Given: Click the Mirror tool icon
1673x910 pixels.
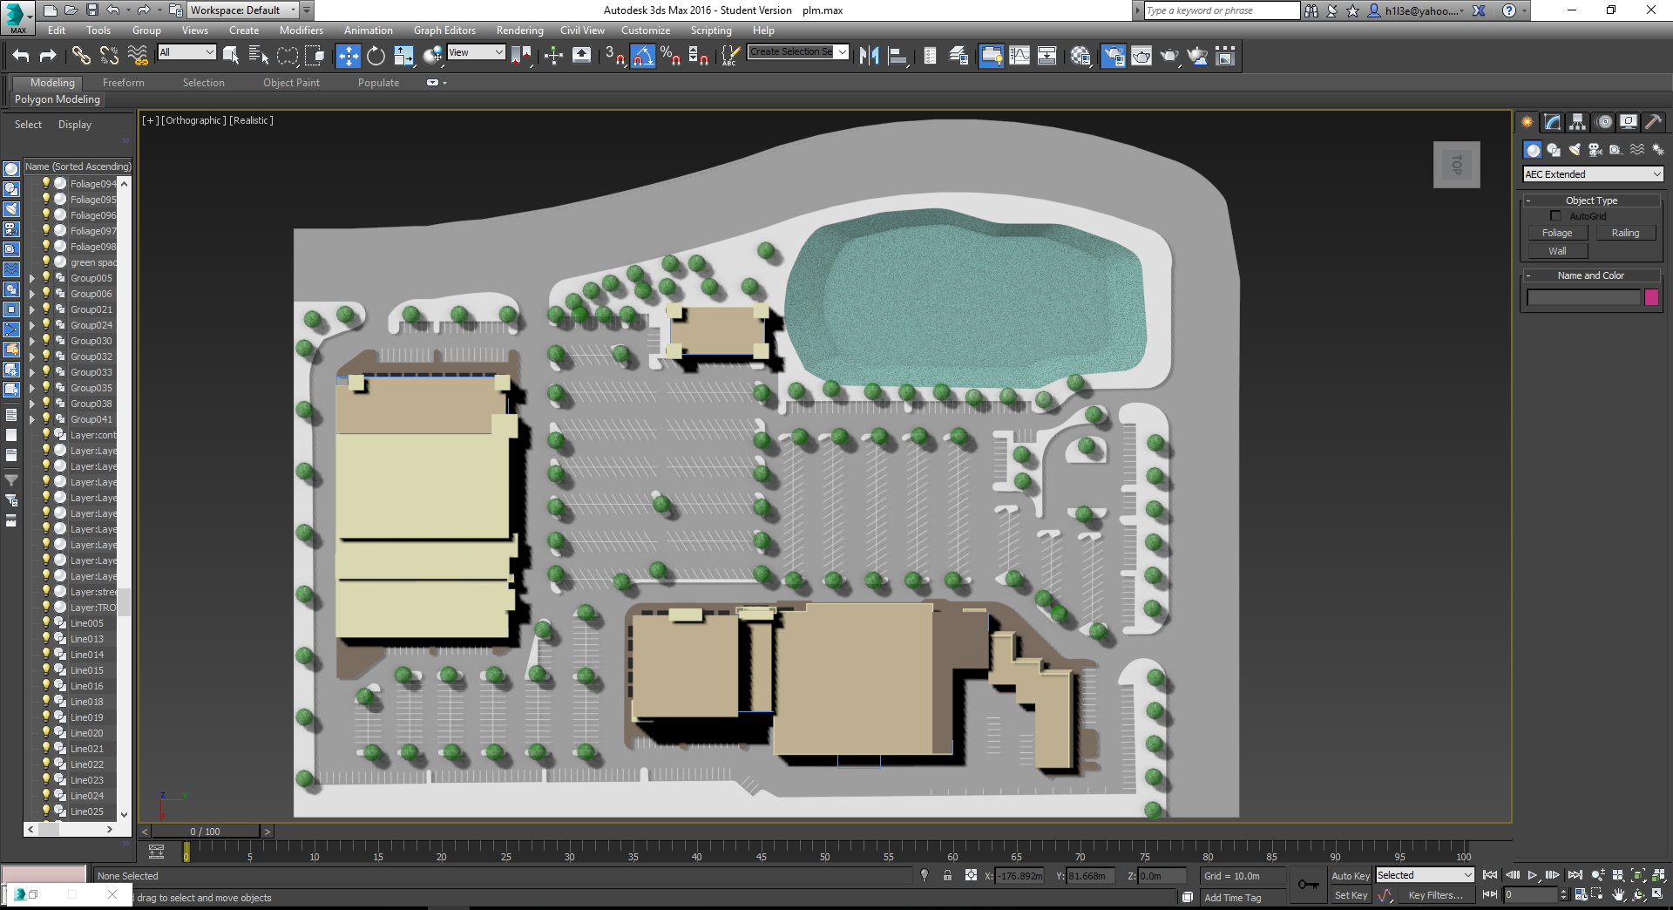Looking at the screenshot, I should (x=869, y=56).
